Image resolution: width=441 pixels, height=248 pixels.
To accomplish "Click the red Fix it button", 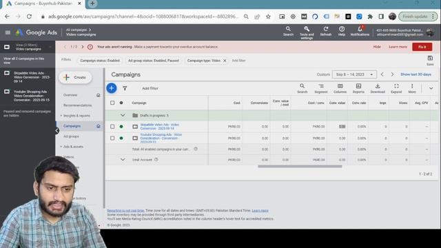I will click(x=422, y=47).
